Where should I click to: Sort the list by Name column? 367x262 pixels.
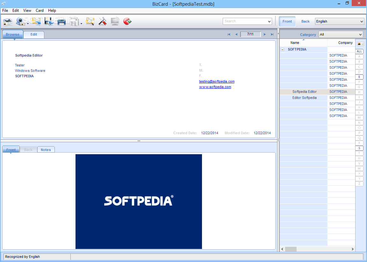click(303, 43)
